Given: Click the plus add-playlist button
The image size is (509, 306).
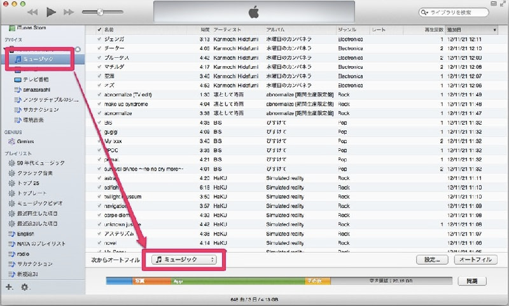Looking at the screenshot, I should (9, 287).
